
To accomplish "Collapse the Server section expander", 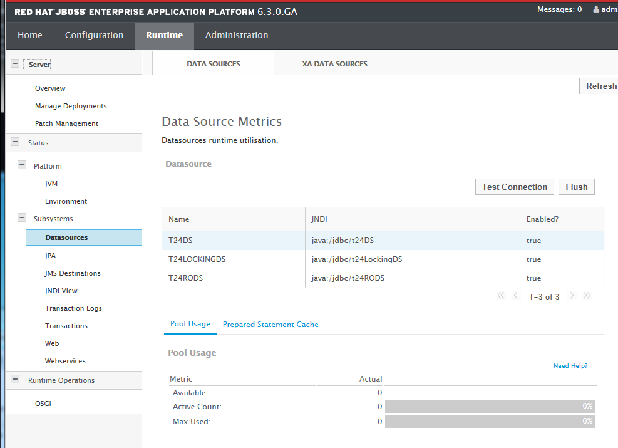I will (x=15, y=64).
